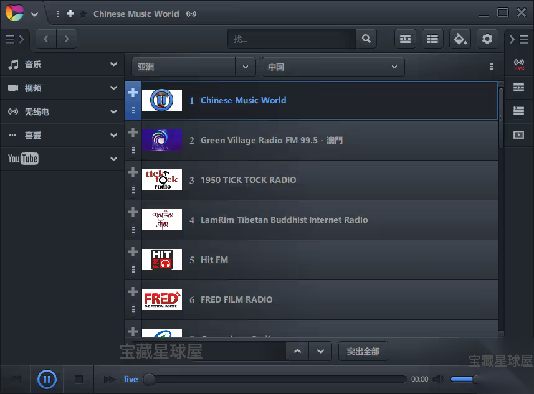The width and height of the screenshot is (534, 394).
Task: Select LamRim Tibetan Buddhist Internet Radio
Action: [x=284, y=220]
